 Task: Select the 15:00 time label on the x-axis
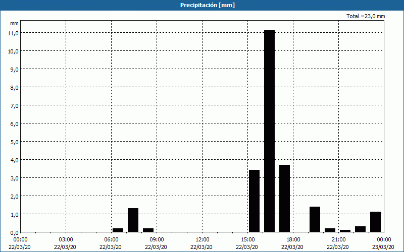(247, 240)
